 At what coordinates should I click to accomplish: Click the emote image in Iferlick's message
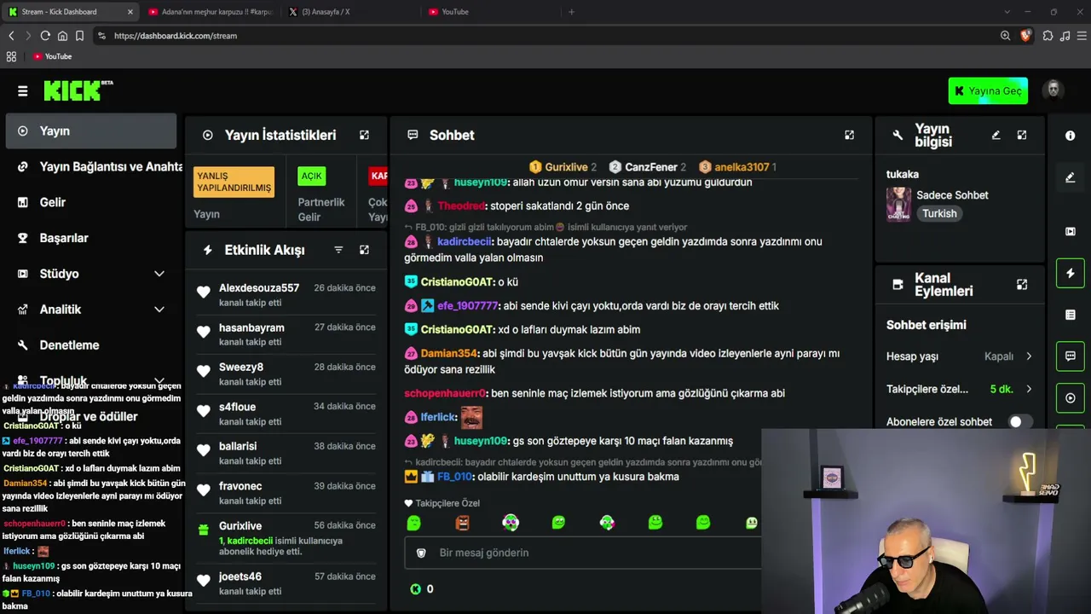pos(471,417)
